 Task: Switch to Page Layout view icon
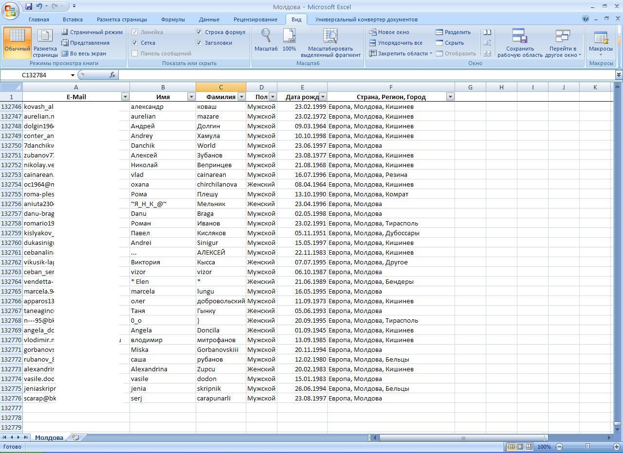click(45, 43)
